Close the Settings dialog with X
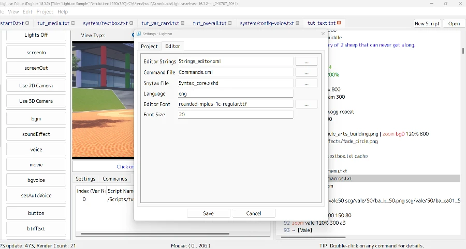The width and height of the screenshot is (466, 249). pyautogui.click(x=323, y=34)
